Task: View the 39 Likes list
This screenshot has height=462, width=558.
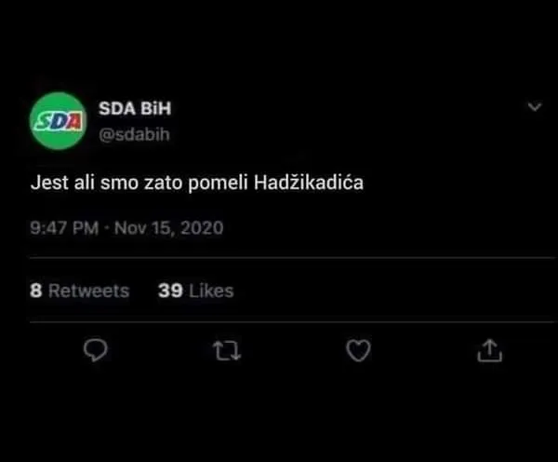Action: (x=195, y=291)
